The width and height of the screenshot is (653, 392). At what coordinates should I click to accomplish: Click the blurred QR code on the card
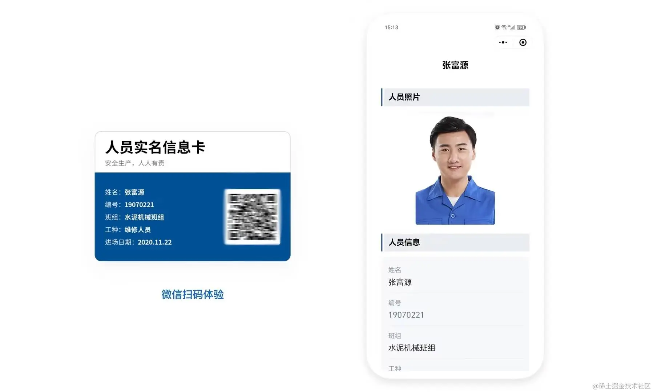253,217
